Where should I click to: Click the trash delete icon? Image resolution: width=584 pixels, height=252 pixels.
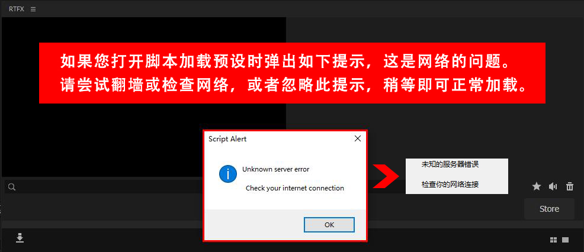(x=570, y=186)
